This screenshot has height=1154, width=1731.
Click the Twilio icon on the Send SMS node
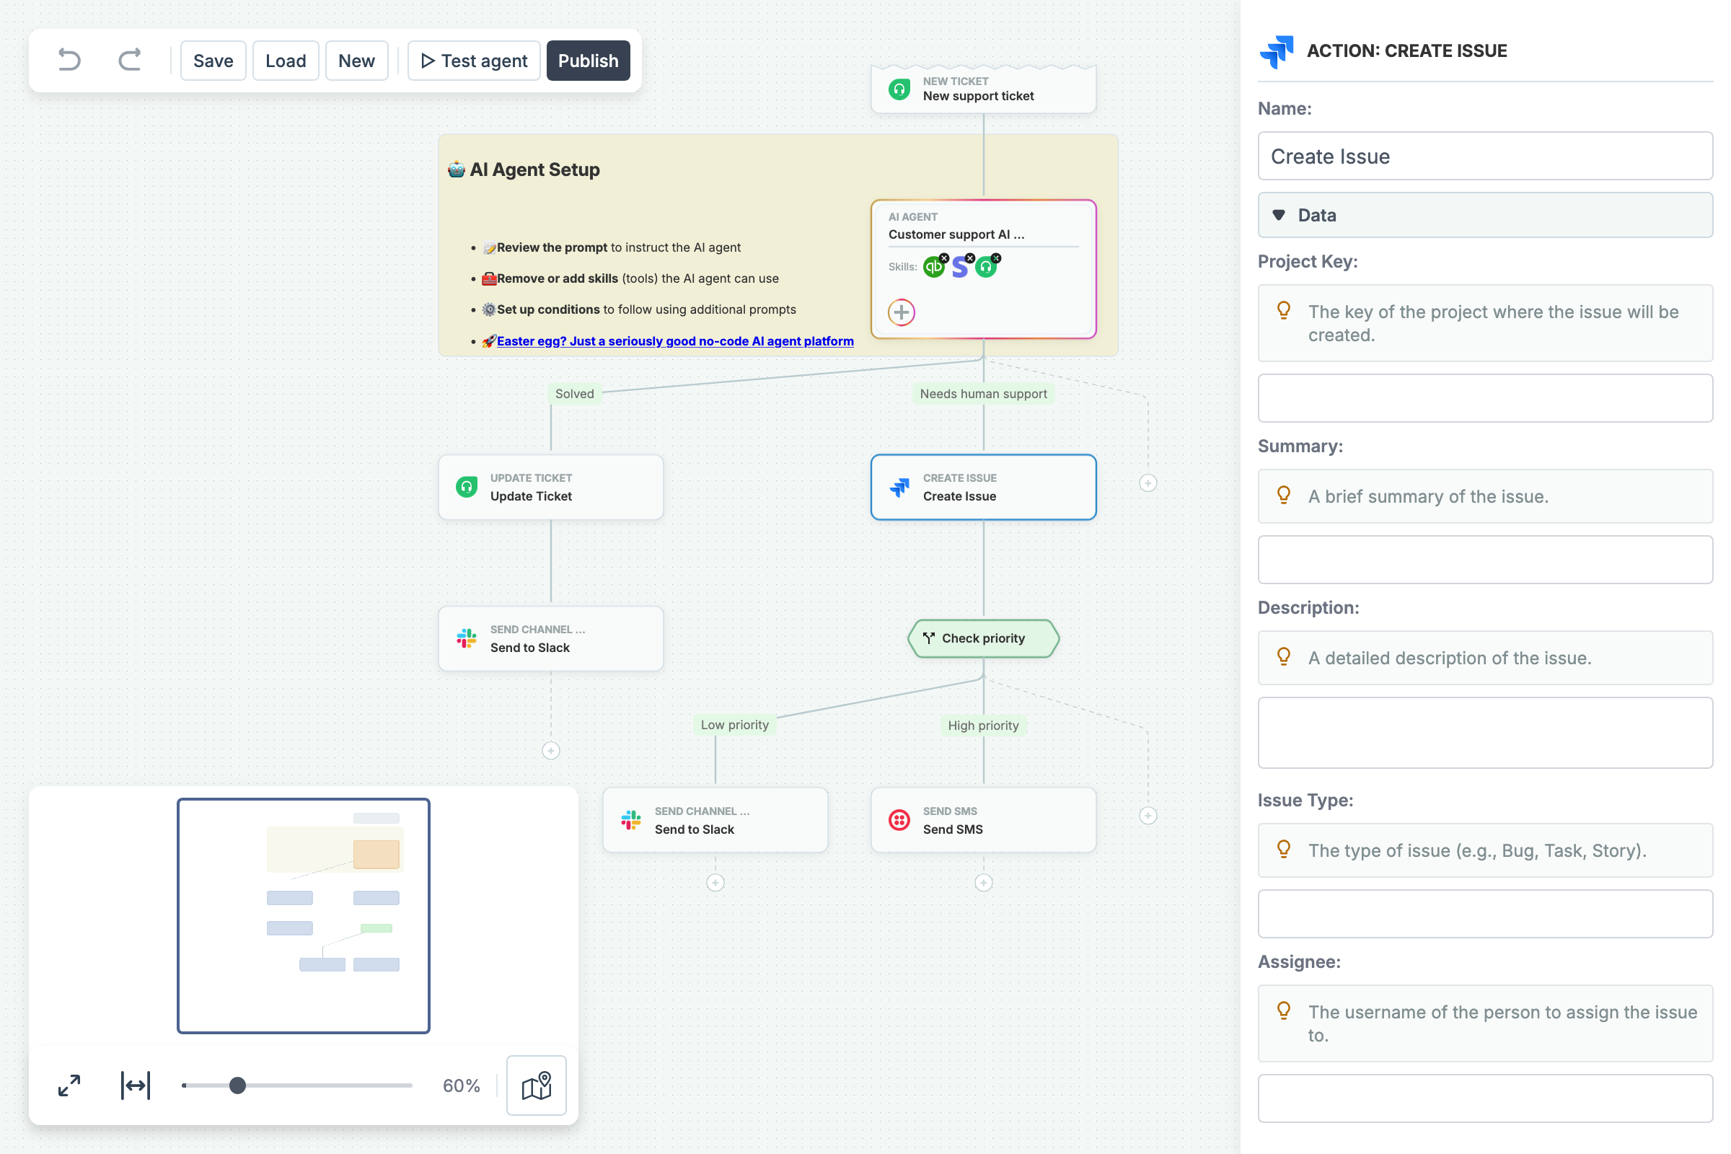tap(899, 819)
